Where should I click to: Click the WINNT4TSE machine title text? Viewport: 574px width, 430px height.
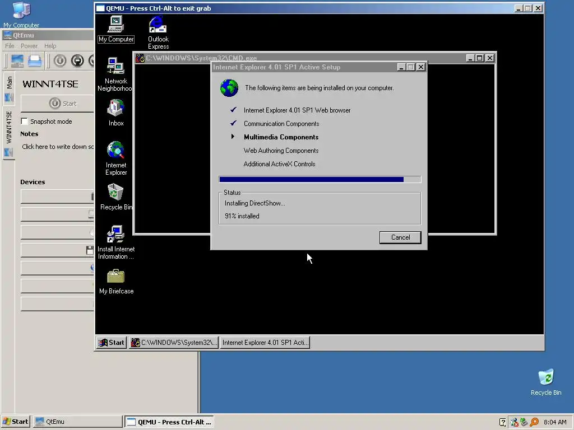point(50,84)
